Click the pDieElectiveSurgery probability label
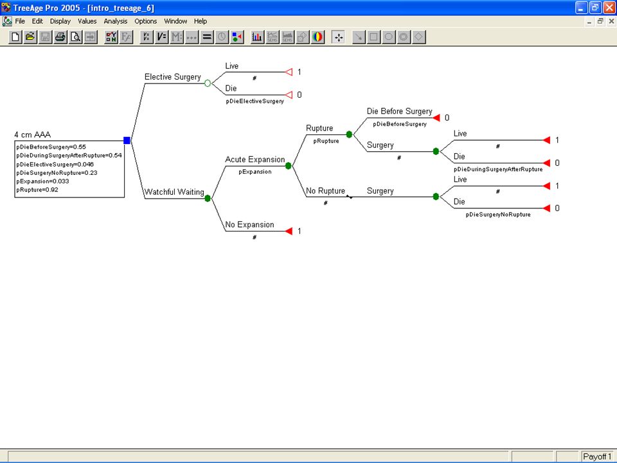 coord(255,101)
